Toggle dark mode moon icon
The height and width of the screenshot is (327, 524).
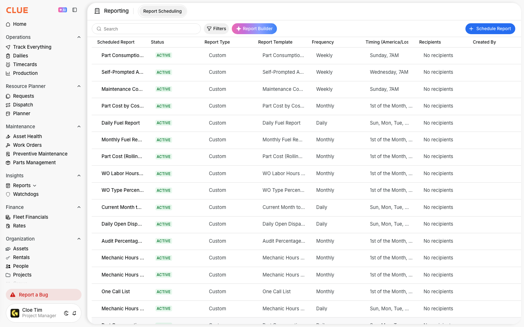tap(66, 313)
